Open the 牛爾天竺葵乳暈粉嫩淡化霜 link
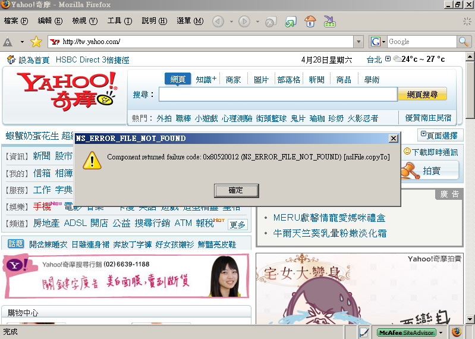Viewport: 475px width, 339px height. click(329, 233)
